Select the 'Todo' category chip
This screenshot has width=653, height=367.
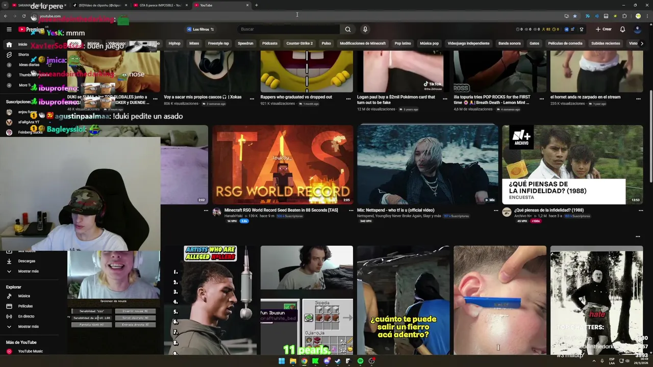[x=74, y=43]
